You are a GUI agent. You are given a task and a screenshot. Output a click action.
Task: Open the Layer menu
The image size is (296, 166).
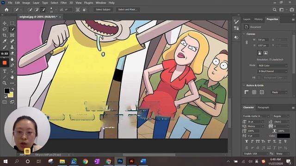(x=36, y=3)
